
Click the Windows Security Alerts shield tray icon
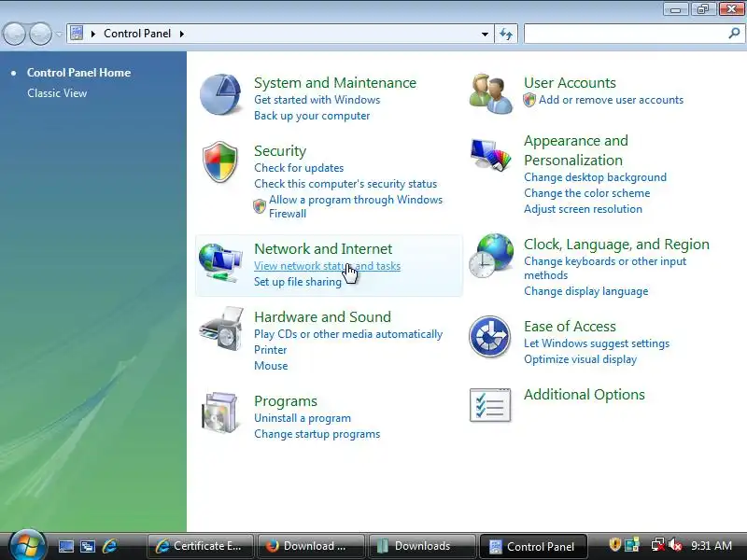click(615, 545)
